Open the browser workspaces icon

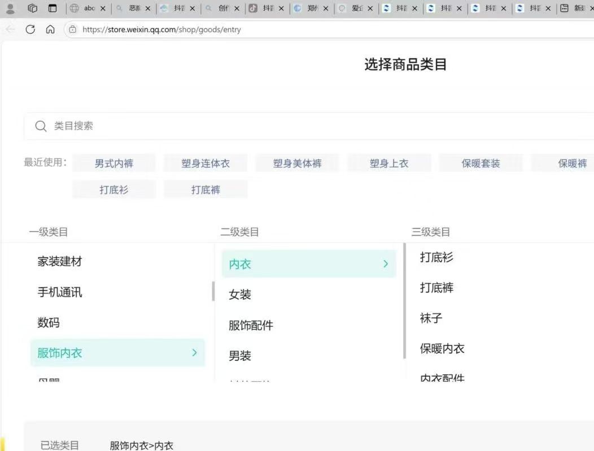point(32,8)
